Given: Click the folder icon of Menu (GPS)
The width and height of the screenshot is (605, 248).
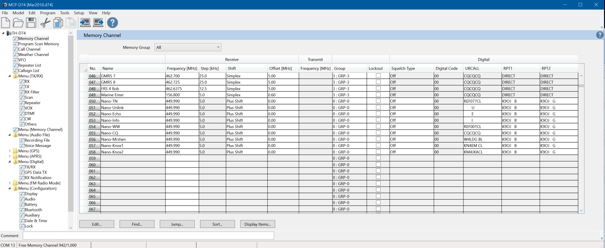Looking at the screenshot, I should pyautogui.click(x=15, y=151).
